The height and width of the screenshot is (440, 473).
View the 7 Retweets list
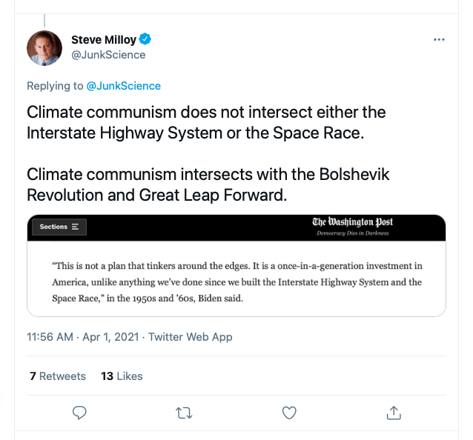click(x=58, y=376)
